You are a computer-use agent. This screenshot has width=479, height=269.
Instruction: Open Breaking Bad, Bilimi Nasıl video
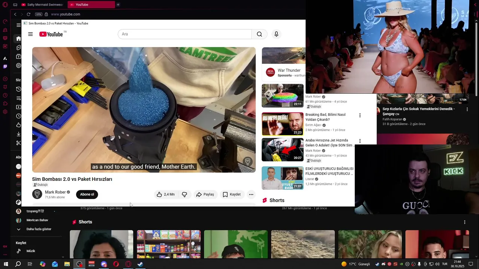[325, 117]
